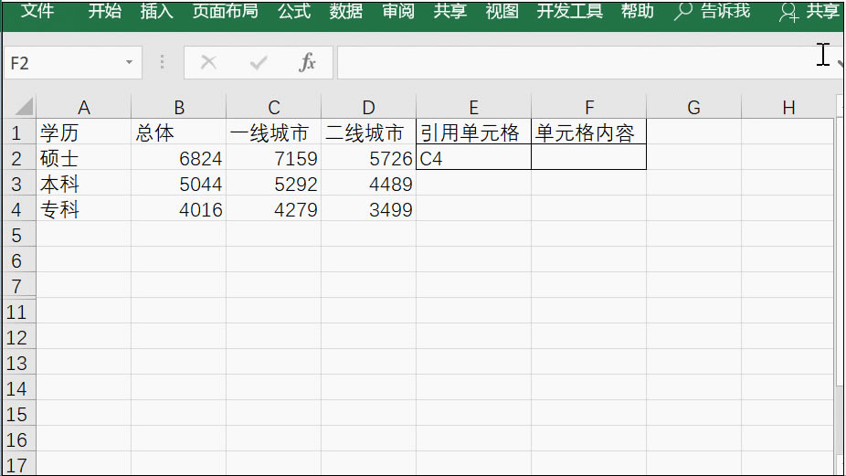Click the active empty cell F2
This screenshot has width=846, height=476.
(x=588, y=157)
